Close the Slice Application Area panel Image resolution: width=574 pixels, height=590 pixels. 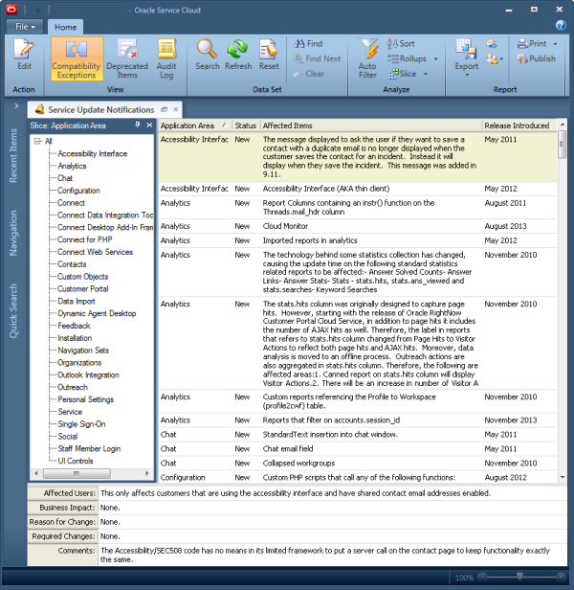coord(149,125)
